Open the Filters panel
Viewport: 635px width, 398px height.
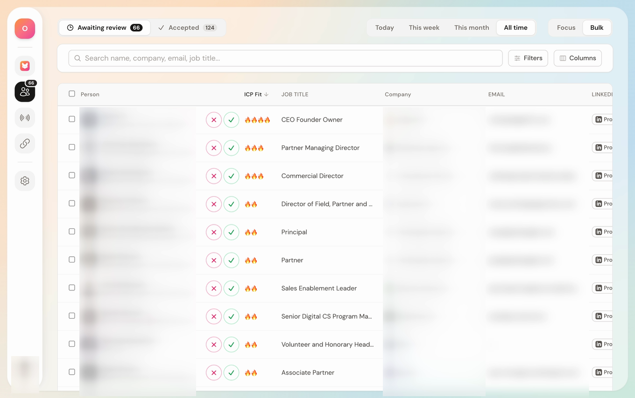528,58
